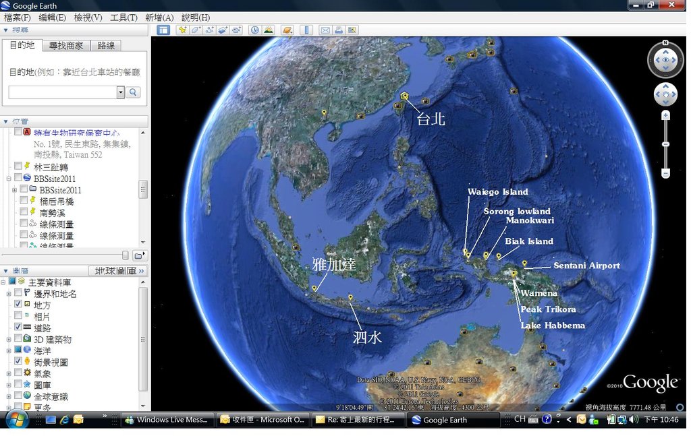
Task: Click the Look joystick compass control
Action: click(665, 60)
